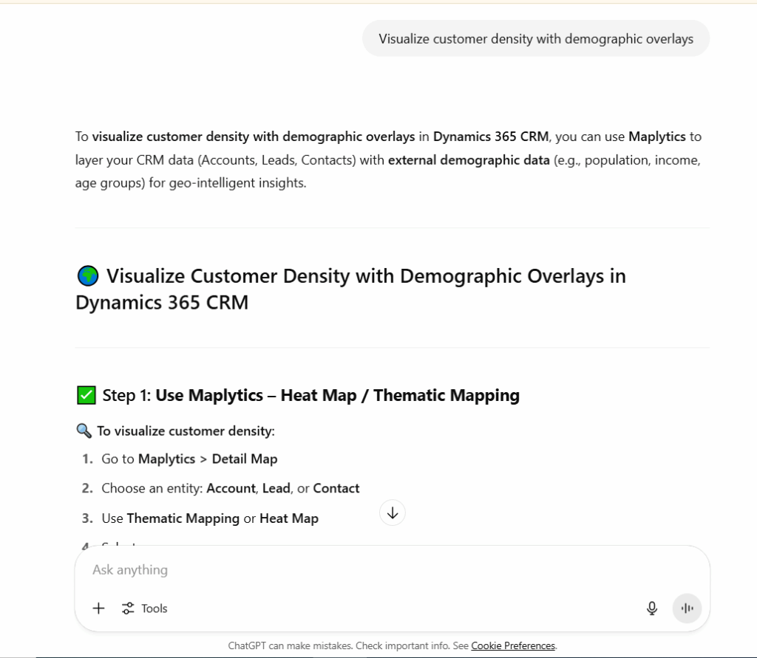The image size is (757, 658).
Task: Click the scroll-to-bottom arrow over the chat
Action: coord(392,513)
